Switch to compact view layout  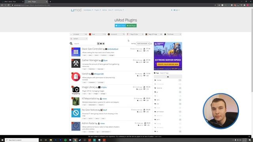pyautogui.click(x=104, y=44)
